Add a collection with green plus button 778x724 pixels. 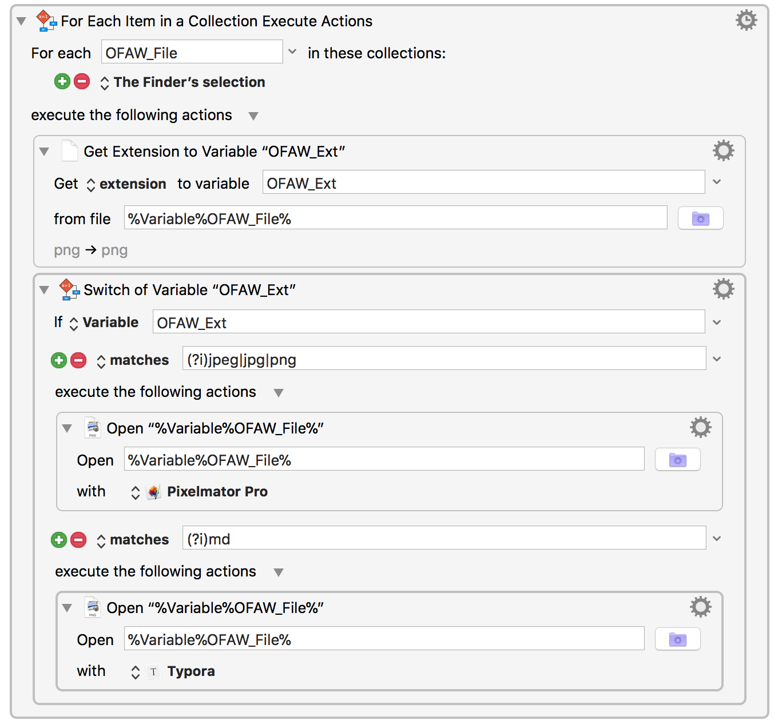tap(62, 82)
